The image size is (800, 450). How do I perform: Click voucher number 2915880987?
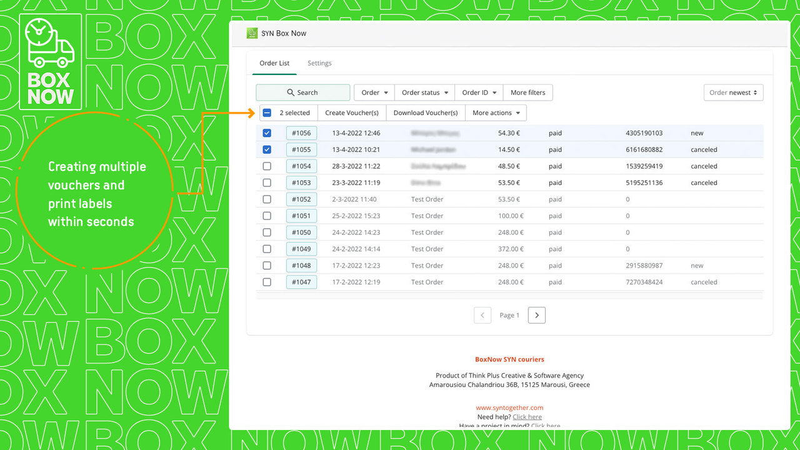[644, 266]
